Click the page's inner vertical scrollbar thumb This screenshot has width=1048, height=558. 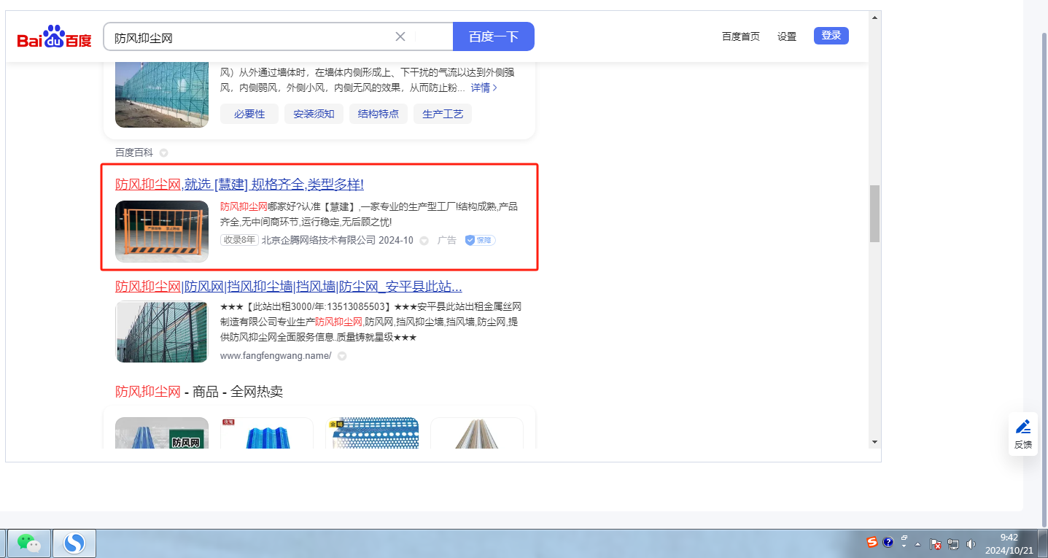click(x=874, y=214)
